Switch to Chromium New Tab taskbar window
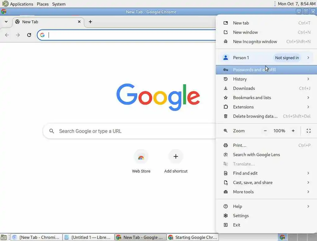Viewport: 317px width, 241px height. [37, 237]
